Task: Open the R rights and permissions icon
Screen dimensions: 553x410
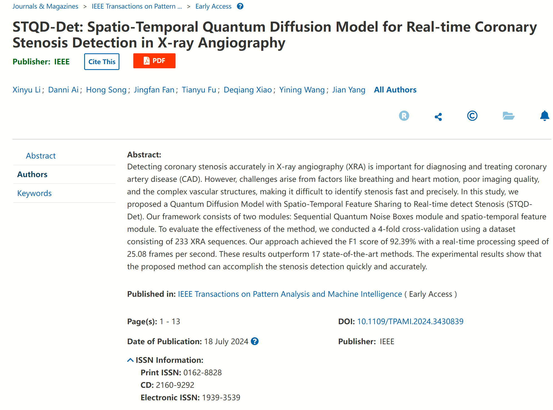Action: click(x=404, y=116)
